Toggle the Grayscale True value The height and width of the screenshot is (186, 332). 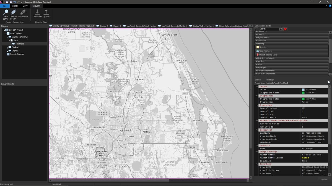(x=304, y=161)
